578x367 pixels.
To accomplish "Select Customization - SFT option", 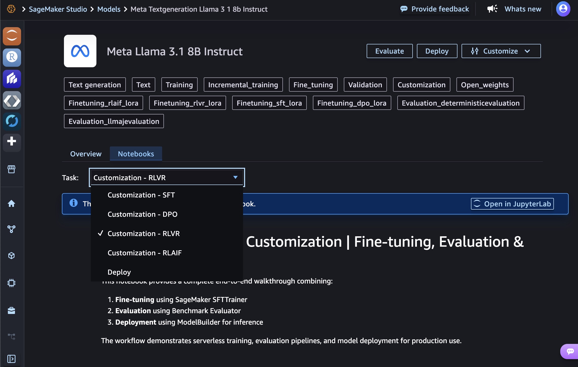I will coord(141,195).
